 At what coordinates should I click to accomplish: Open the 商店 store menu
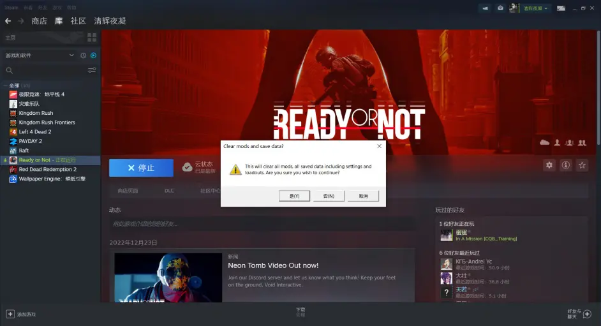pyautogui.click(x=39, y=21)
